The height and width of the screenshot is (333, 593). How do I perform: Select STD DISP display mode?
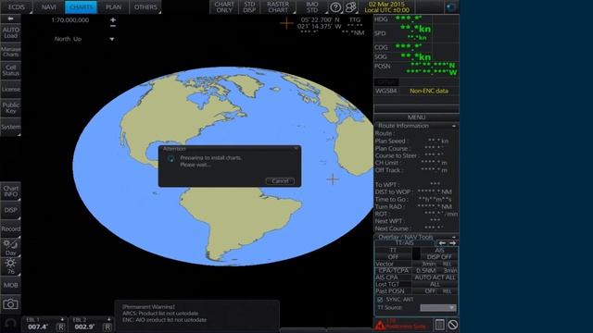[249, 7]
